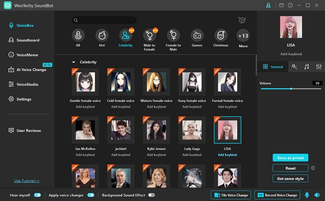This screenshot has height=201, width=325.
Task: Open the Use Tutorial link
Action: tap(27, 181)
